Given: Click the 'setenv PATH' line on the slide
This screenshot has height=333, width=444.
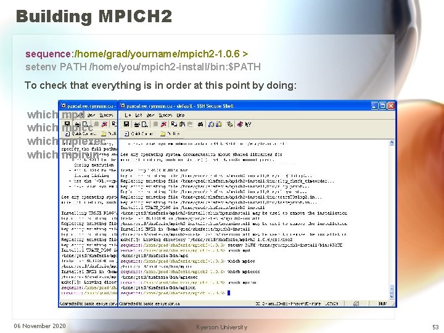Looking at the screenshot, I should pyautogui.click(x=143, y=67).
